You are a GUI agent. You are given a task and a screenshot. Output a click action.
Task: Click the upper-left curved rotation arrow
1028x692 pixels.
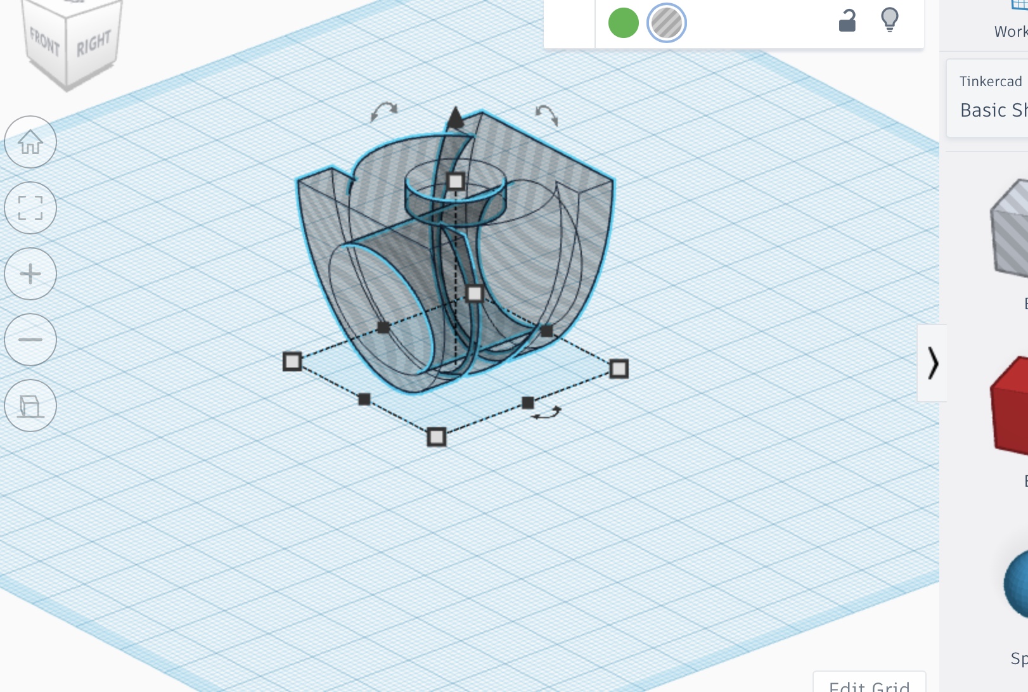[384, 112]
